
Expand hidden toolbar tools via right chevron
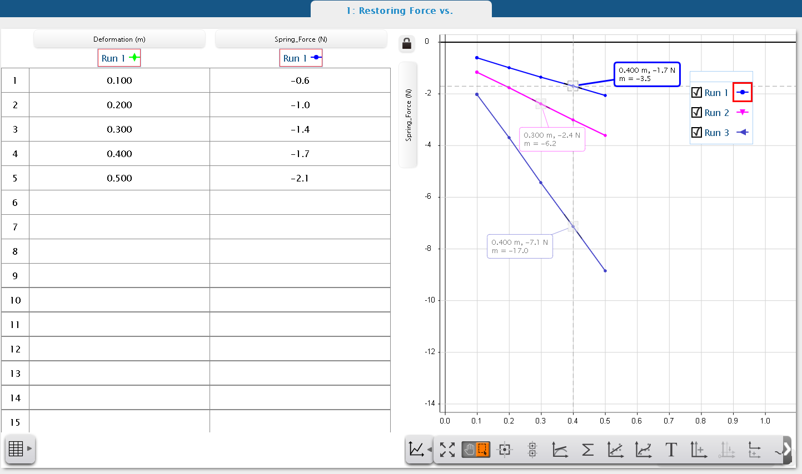[x=788, y=450]
